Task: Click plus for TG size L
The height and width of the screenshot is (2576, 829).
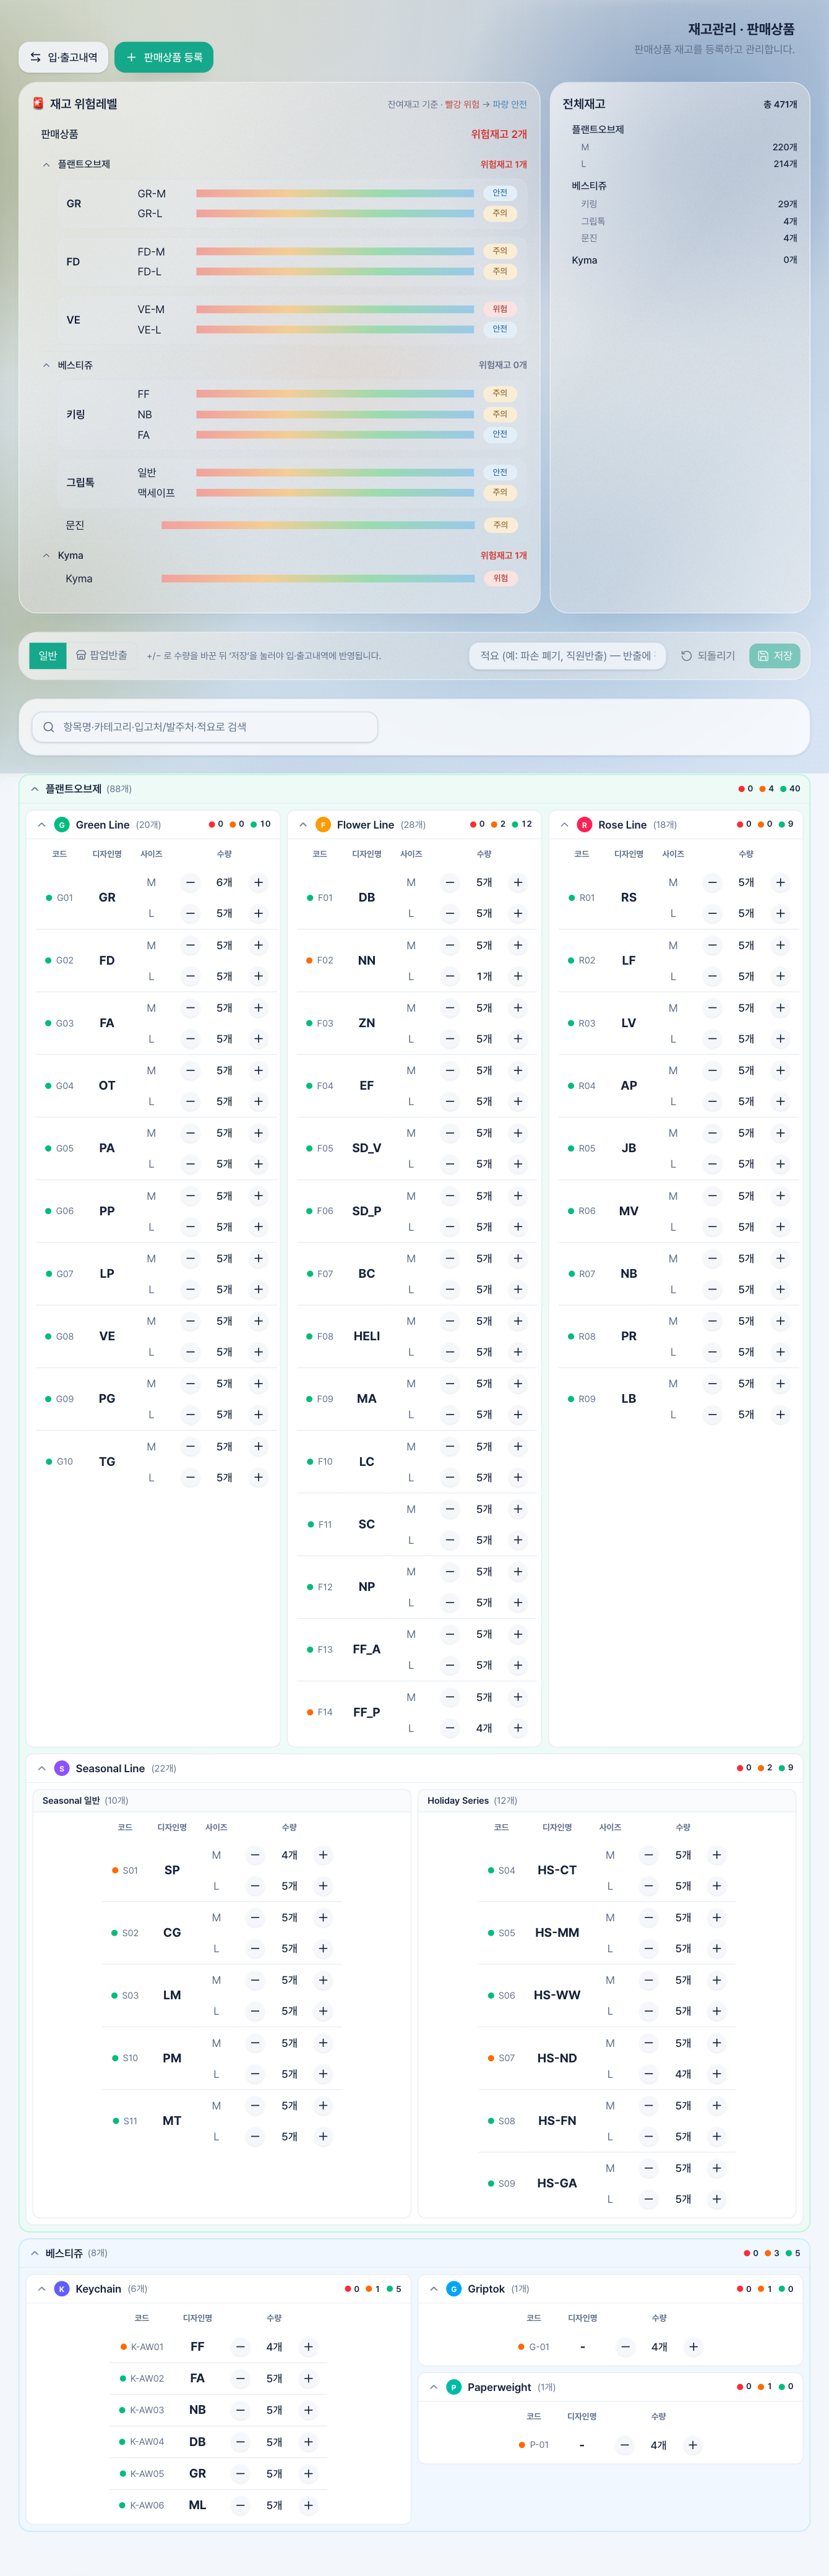Action: click(x=258, y=1477)
